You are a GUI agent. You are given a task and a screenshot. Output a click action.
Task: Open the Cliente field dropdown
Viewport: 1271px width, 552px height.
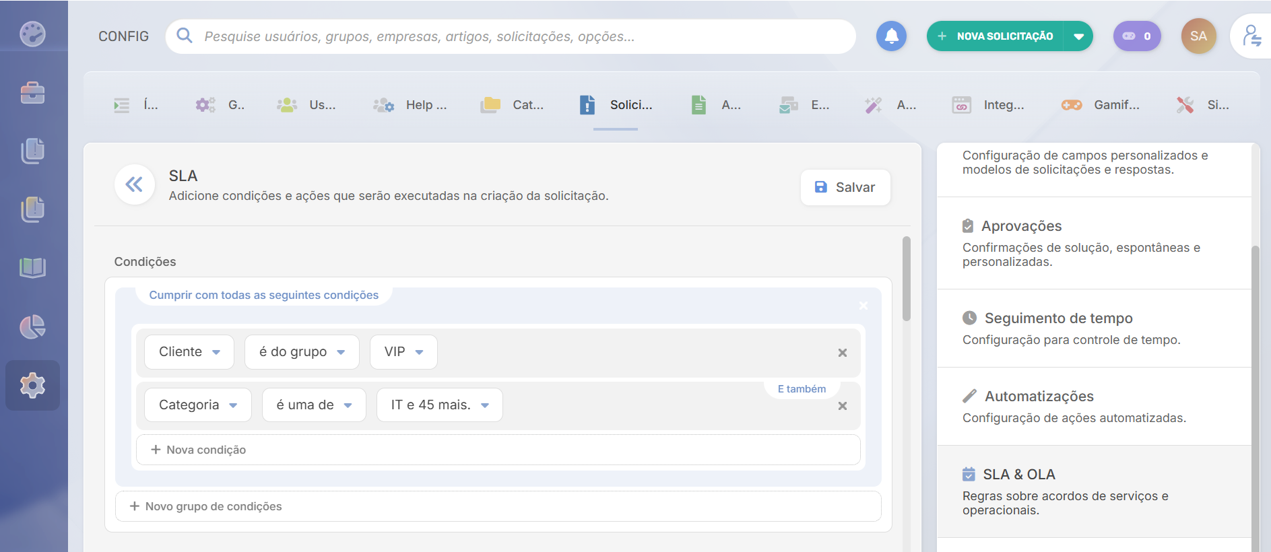pyautogui.click(x=189, y=352)
